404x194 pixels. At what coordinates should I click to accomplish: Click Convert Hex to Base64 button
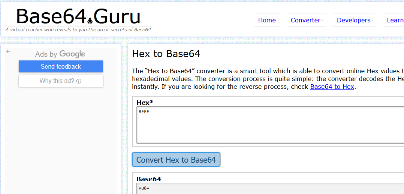tap(176, 160)
